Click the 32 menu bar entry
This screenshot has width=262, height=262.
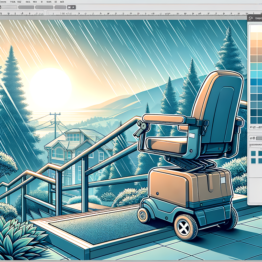point(56,2)
